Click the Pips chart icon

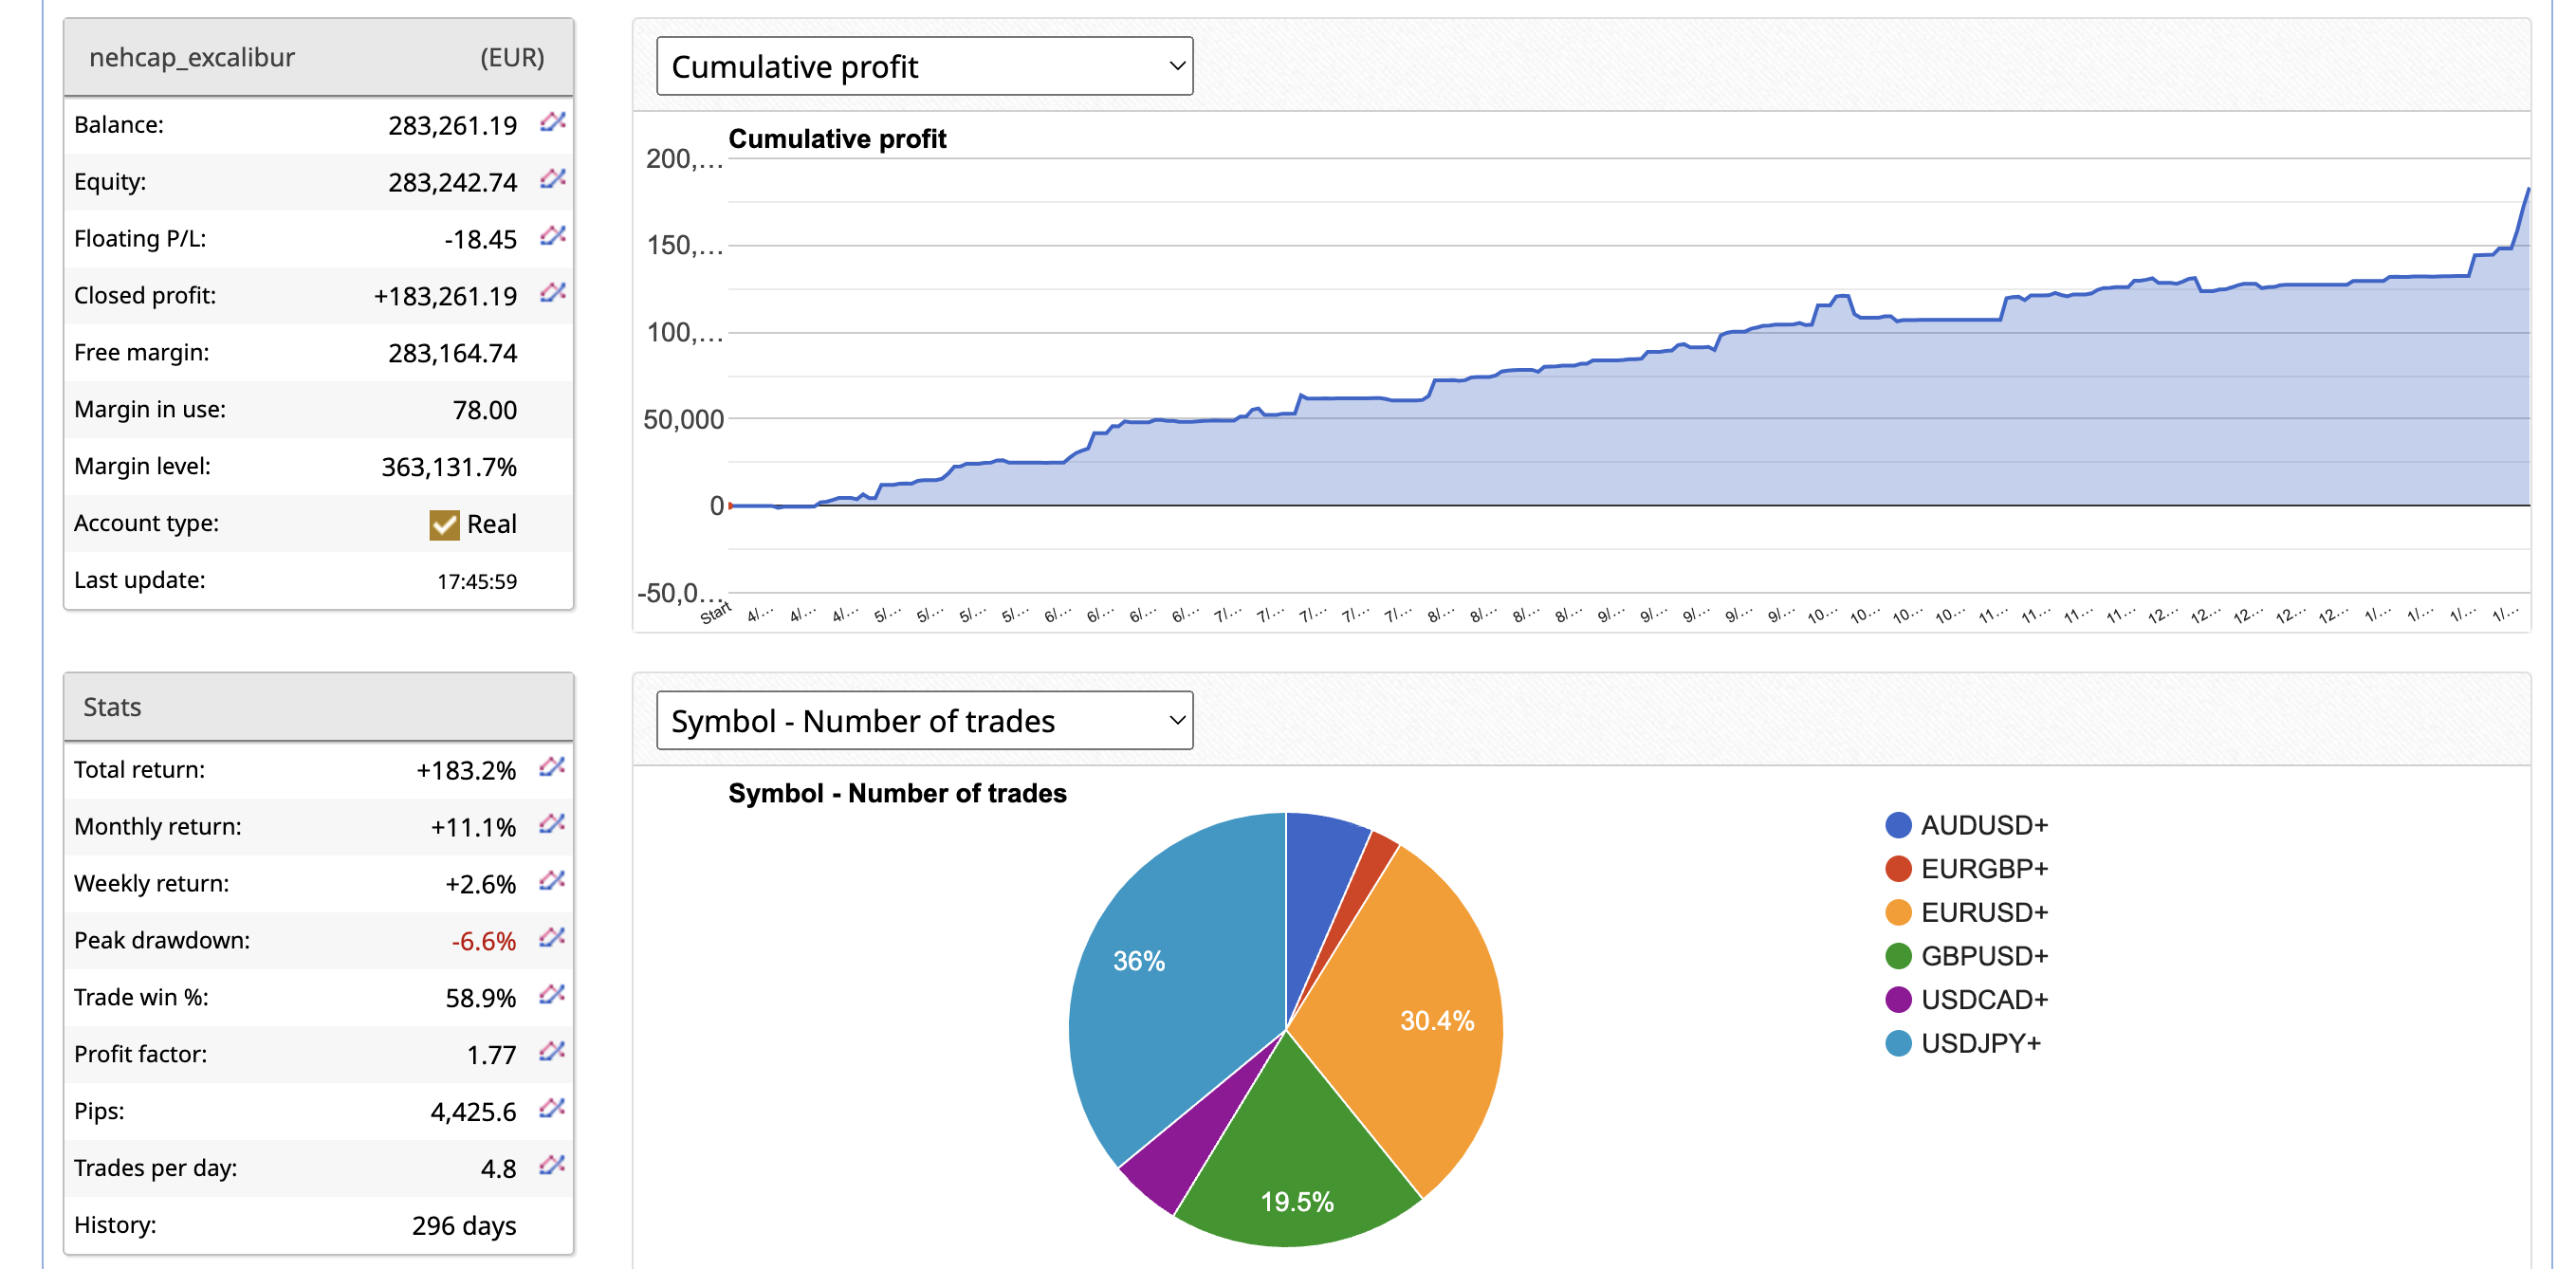(551, 1109)
